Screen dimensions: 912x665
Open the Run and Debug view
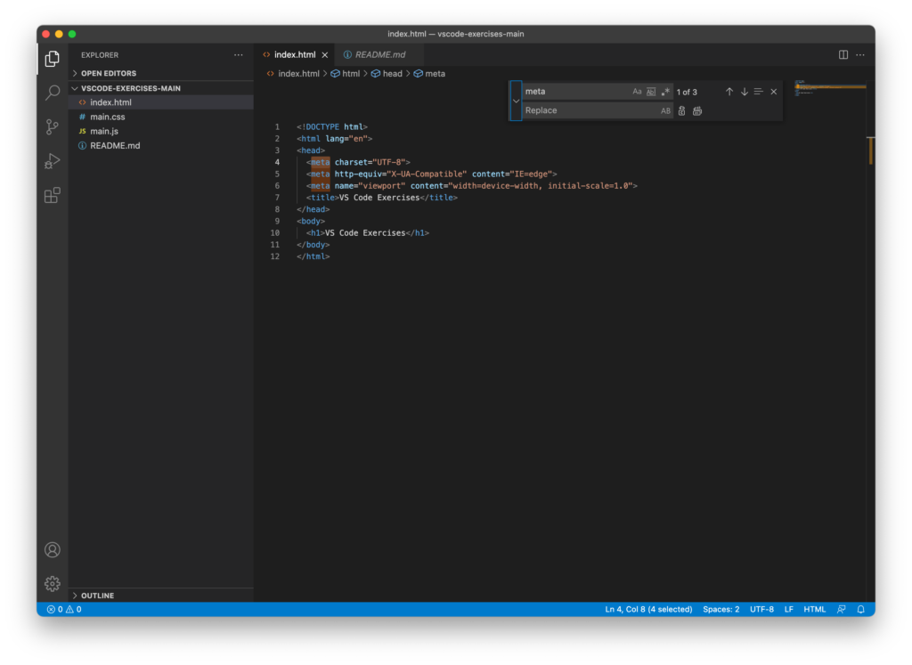pyautogui.click(x=53, y=161)
